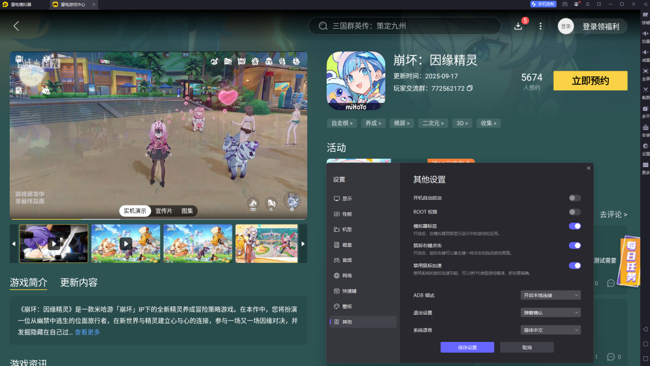The image size is (650, 366).
Task: Select the first video thumbnail with purple-haired character
Action: 54,243
